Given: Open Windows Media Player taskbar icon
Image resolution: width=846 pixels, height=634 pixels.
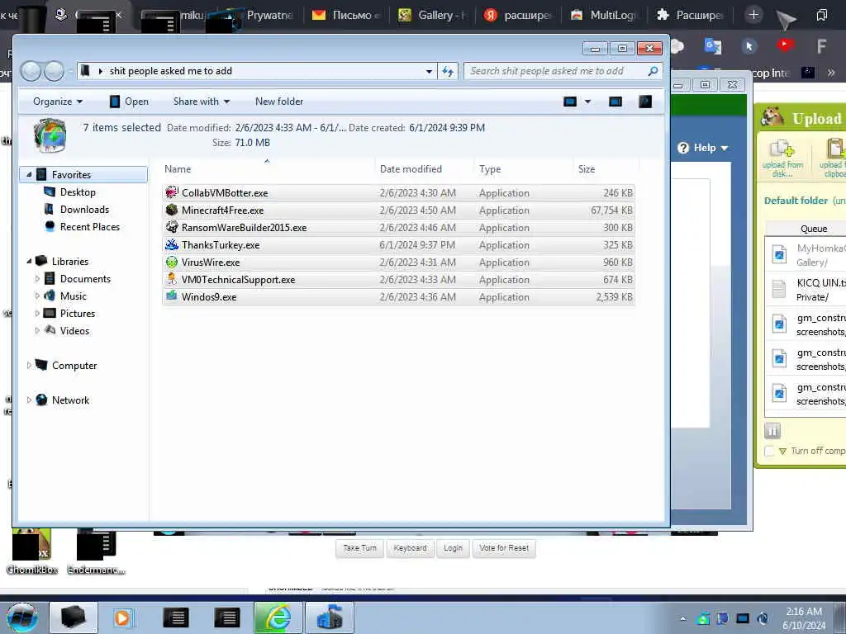Looking at the screenshot, I should (122, 617).
